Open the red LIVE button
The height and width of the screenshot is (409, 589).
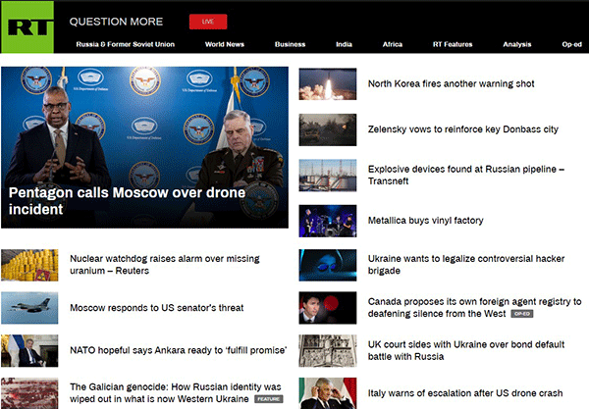point(208,22)
